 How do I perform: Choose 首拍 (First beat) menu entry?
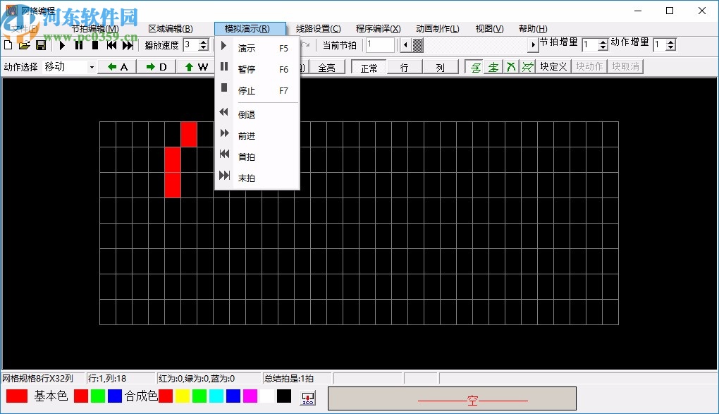click(x=247, y=157)
